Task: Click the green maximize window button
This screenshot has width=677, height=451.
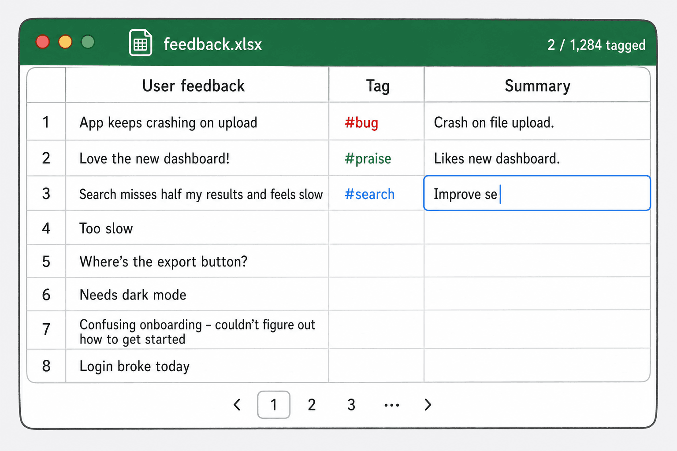Action: click(x=88, y=42)
